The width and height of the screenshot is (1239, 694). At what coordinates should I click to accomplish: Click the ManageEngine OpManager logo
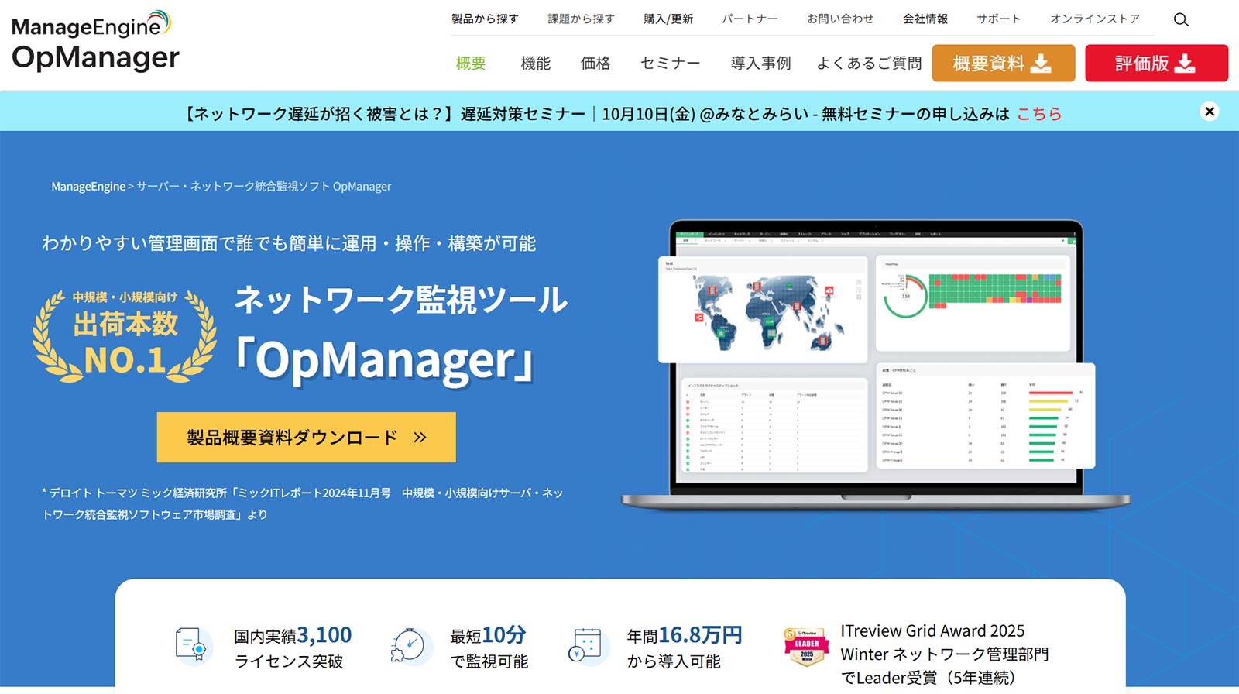tap(95, 43)
